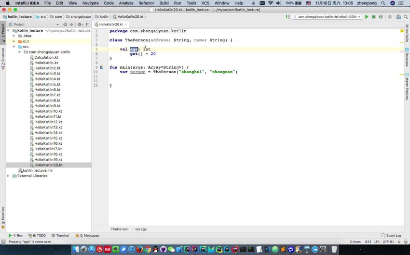The height and width of the screenshot is (255, 410).
Task: Start debugging with the bug icon
Action: tap(374, 17)
